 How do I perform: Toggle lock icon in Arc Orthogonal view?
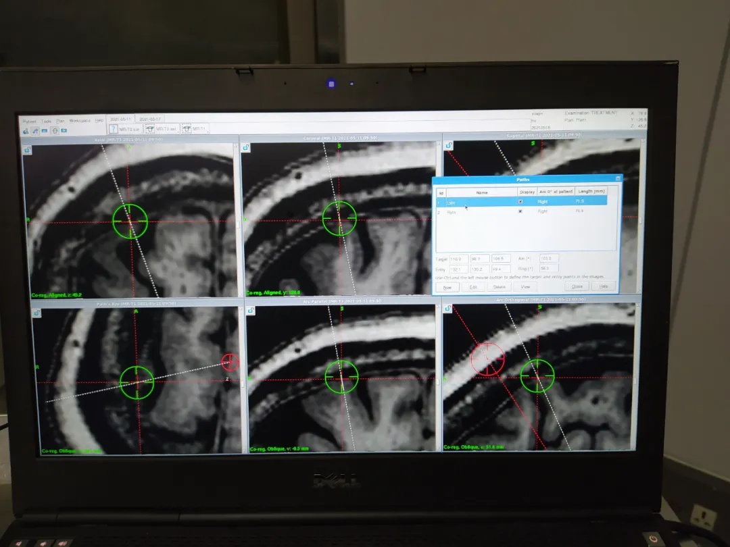(448, 309)
